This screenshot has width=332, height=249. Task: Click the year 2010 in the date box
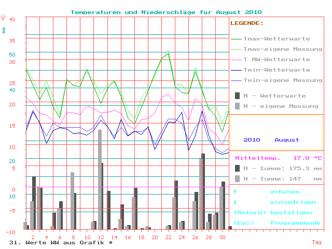point(252,140)
